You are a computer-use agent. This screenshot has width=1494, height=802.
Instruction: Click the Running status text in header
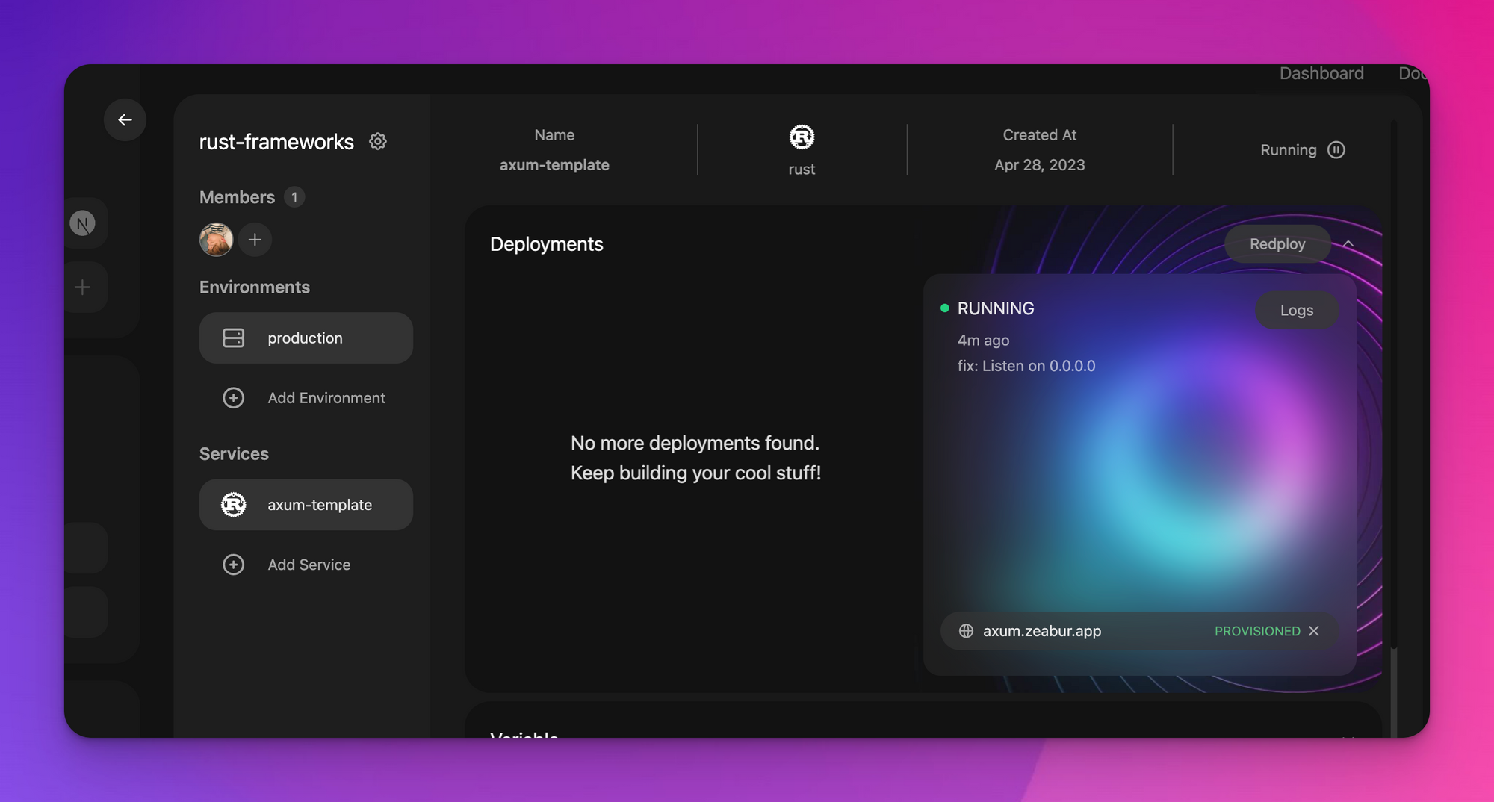(x=1289, y=150)
